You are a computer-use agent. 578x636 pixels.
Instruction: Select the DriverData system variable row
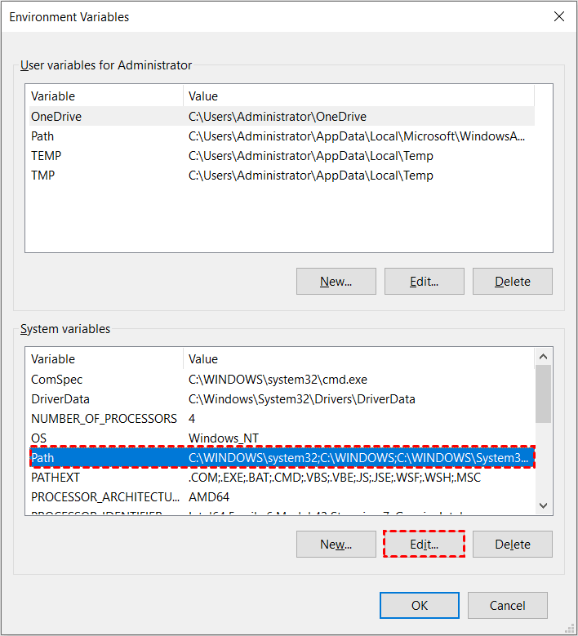tap(60, 399)
